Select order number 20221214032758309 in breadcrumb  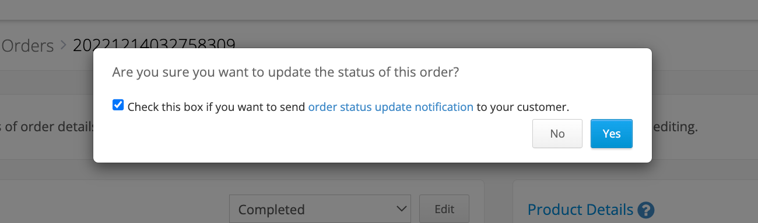click(154, 44)
